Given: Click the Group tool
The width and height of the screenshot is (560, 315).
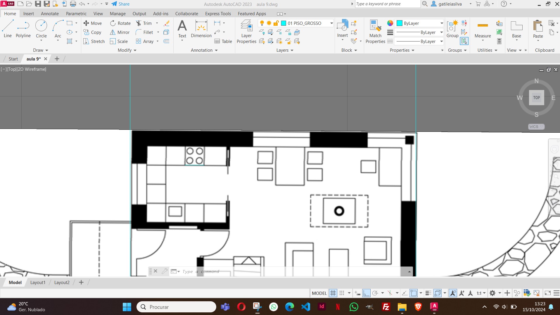Looking at the screenshot, I should point(452,29).
